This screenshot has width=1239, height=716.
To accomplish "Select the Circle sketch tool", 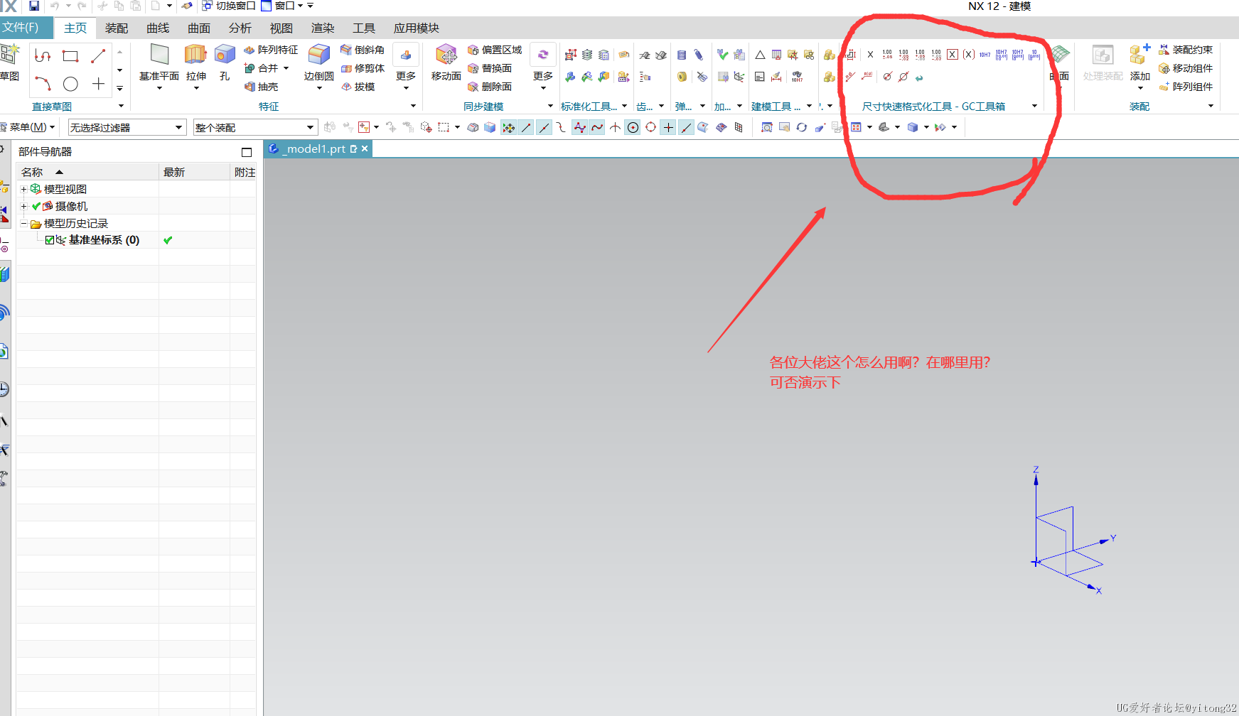I will 70,84.
